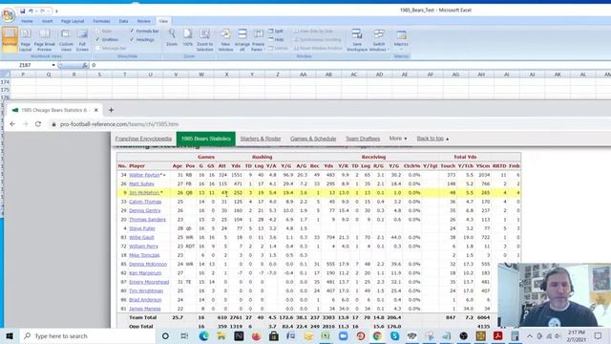Viewport: 611px width, 344px height.
Task: Open the Data ribbon tab
Action: 123,21
